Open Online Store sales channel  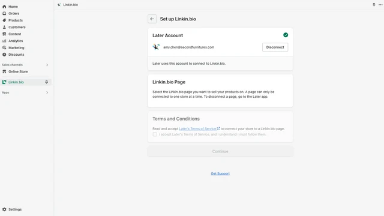point(18,71)
